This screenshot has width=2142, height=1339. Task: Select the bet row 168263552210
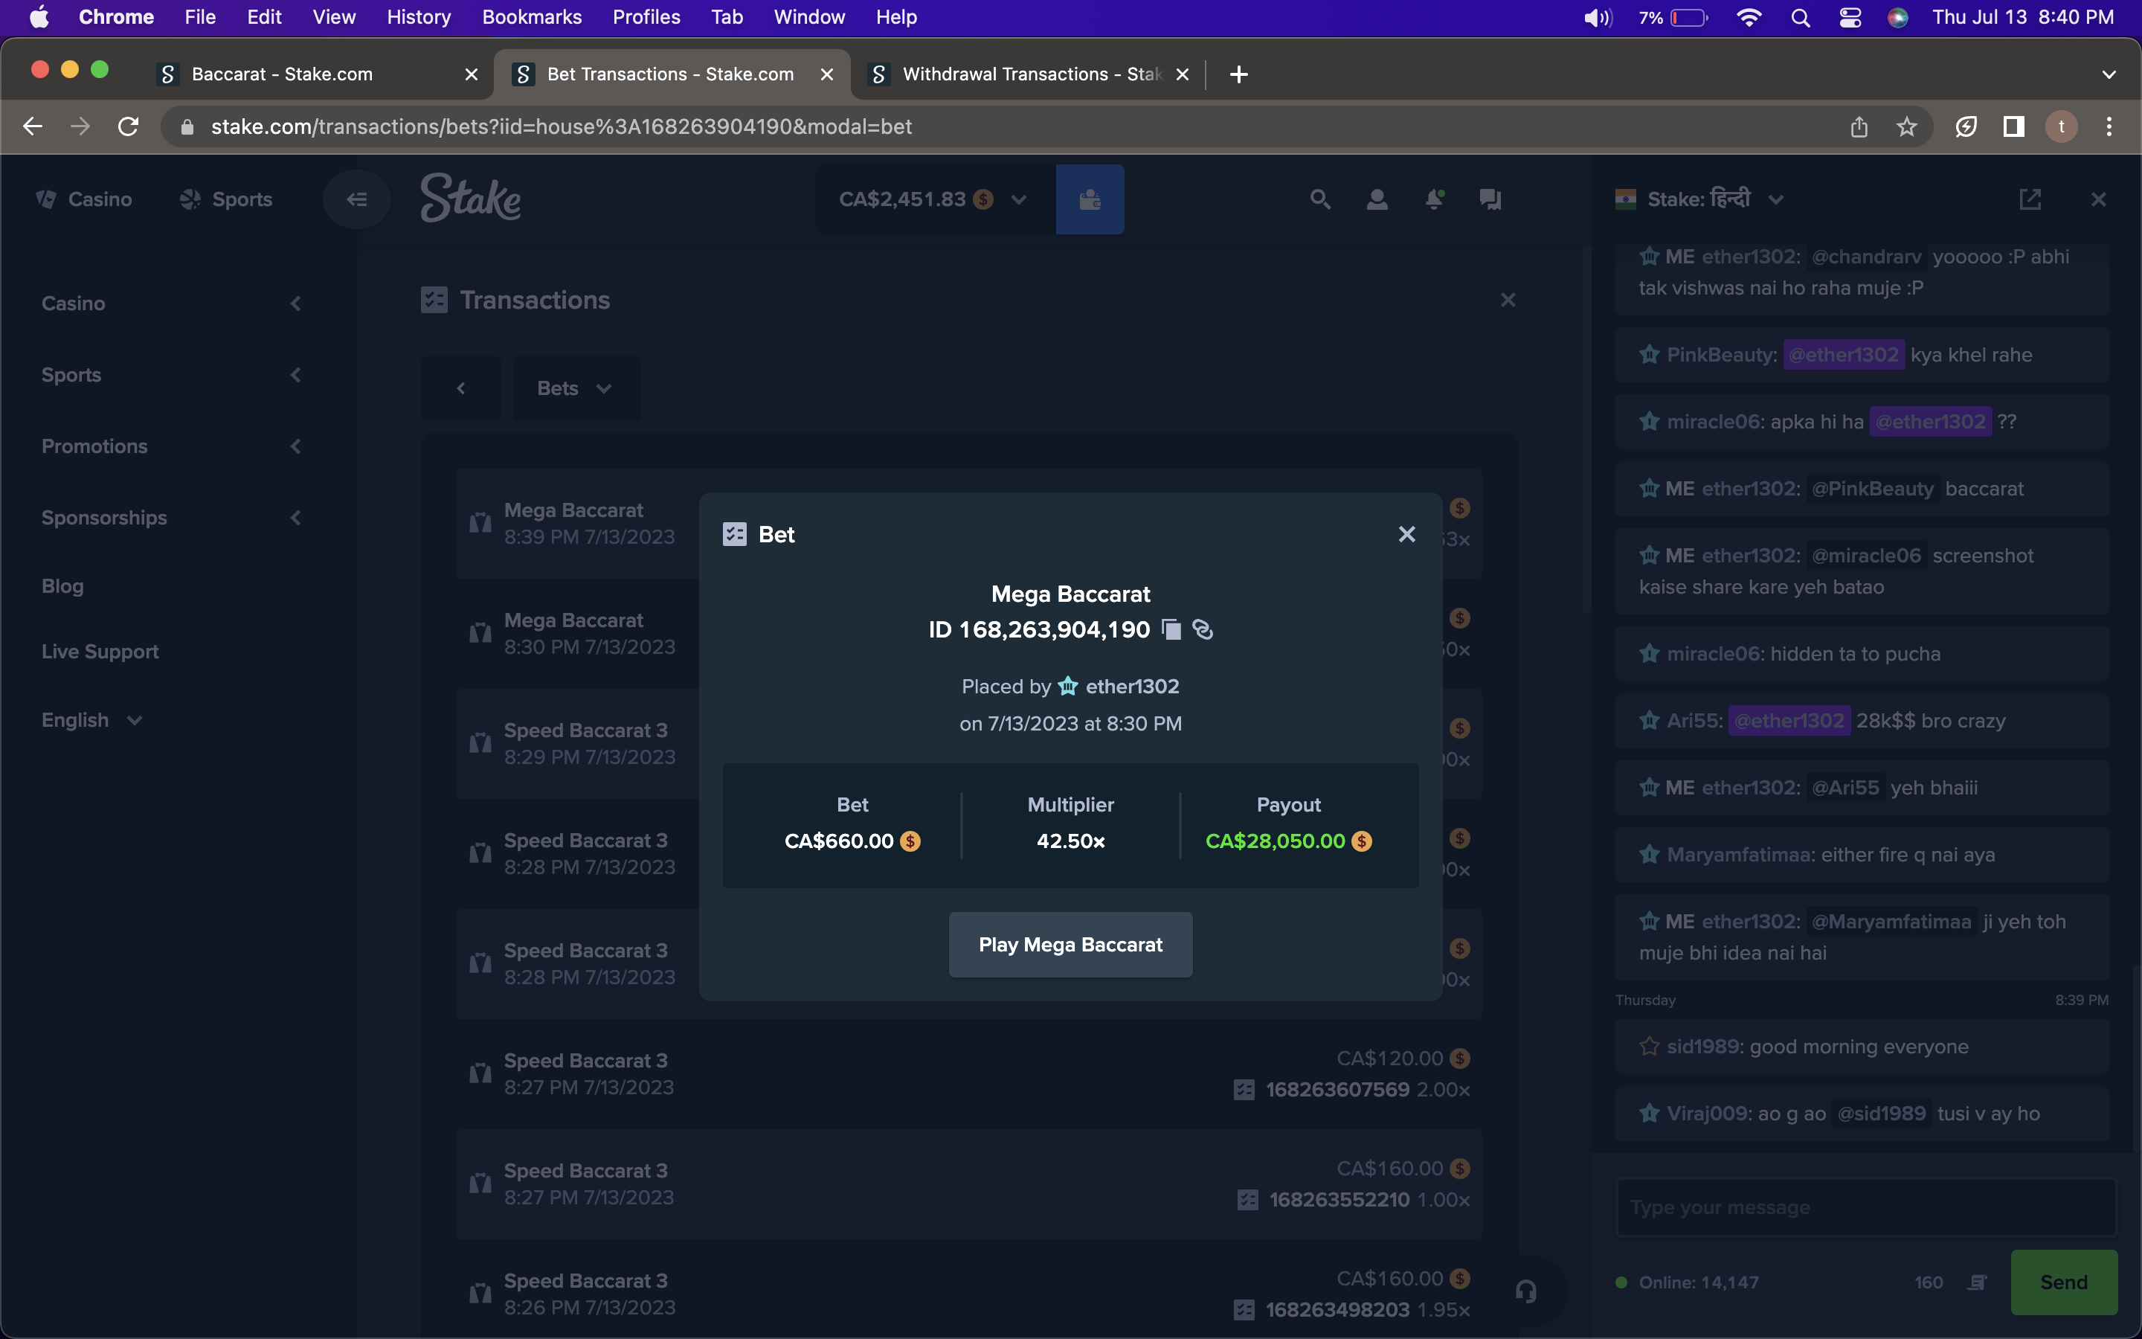tap(969, 1184)
